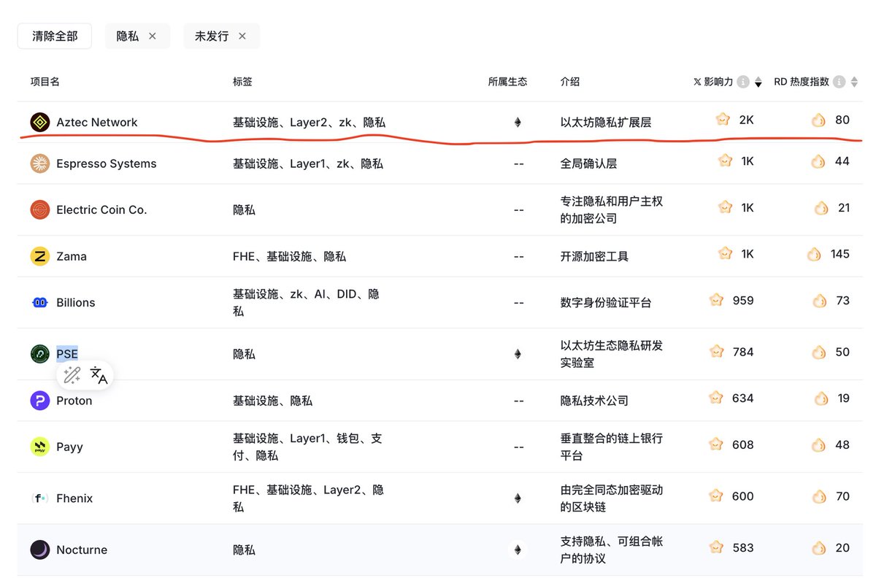This screenshot has width=876, height=578.
Task: Sort by RD 热度指数 column arrows
Action: (x=854, y=82)
